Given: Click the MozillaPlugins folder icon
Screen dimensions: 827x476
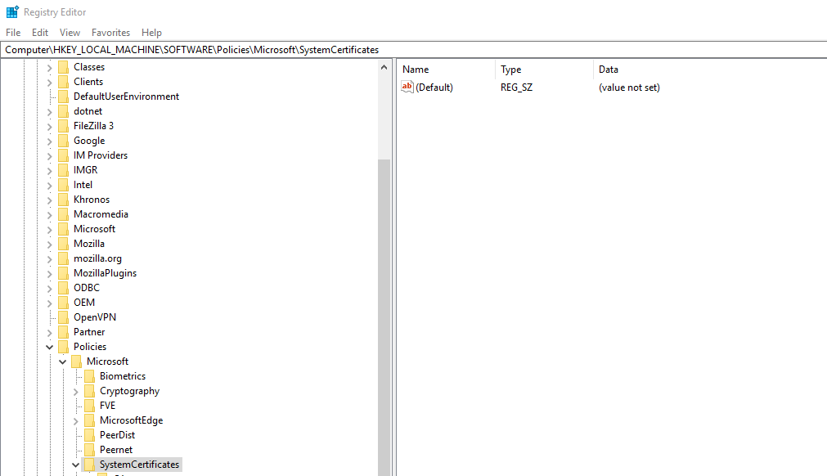Looking at the screenshot, I should pos(63,273).
